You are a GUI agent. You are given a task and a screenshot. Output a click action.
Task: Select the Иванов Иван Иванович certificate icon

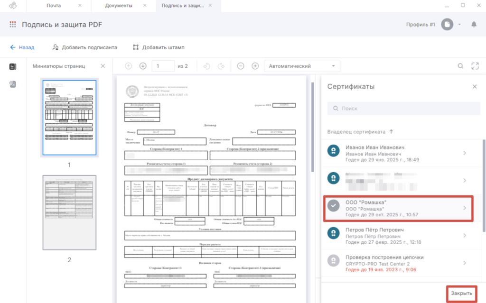[334, 151]
